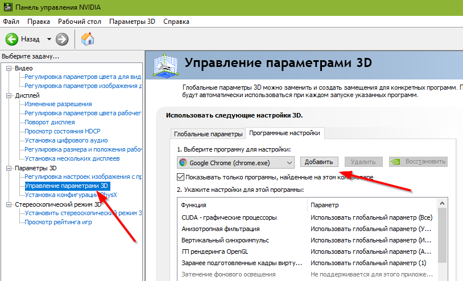
Task: Open the Файл menu
Action: (11, 22)
